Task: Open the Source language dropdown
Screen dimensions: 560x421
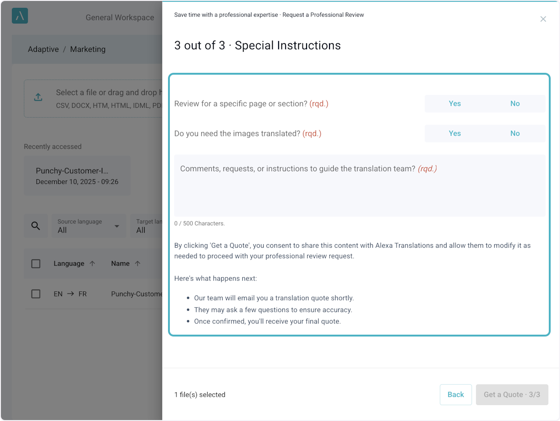Action: tap(89, 226)
